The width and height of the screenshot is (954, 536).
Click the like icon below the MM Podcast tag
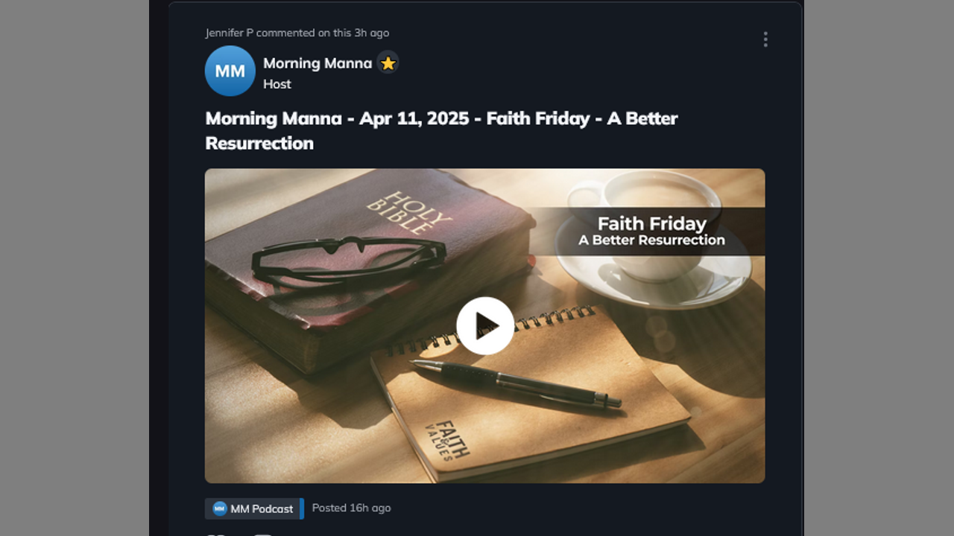(x=215, y=534)
